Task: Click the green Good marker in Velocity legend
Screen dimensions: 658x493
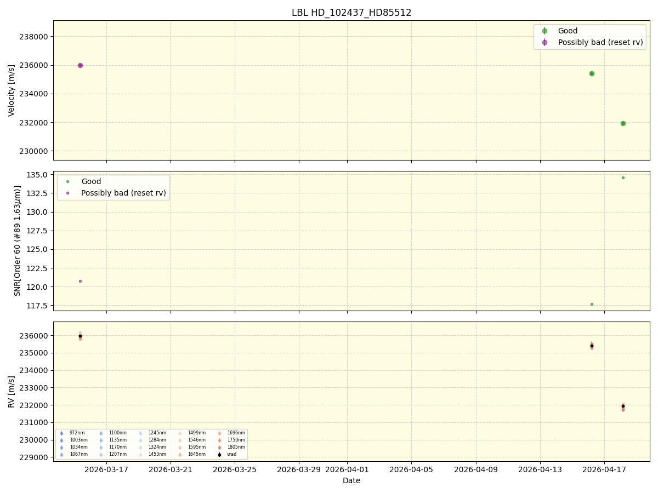Action: pos(544,31)
